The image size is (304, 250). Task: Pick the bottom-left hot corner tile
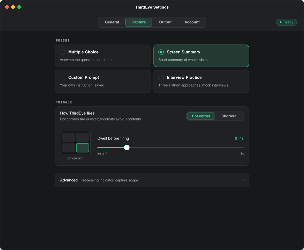click(68, 148)
